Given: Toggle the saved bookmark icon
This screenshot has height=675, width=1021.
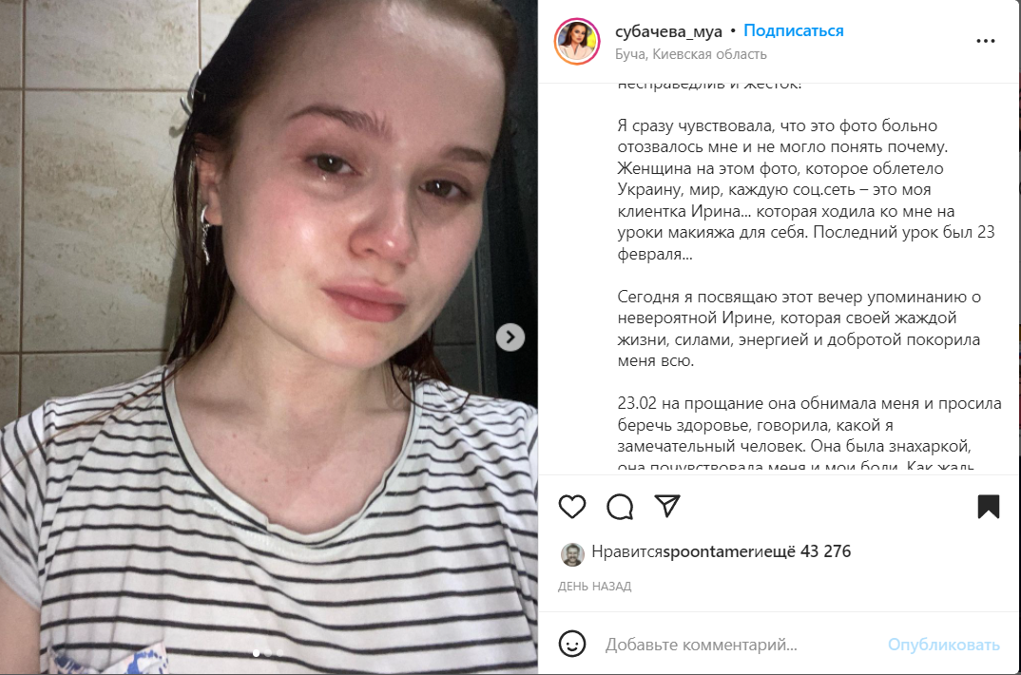Looking at the screenshot, I should [x=988, y=507].
